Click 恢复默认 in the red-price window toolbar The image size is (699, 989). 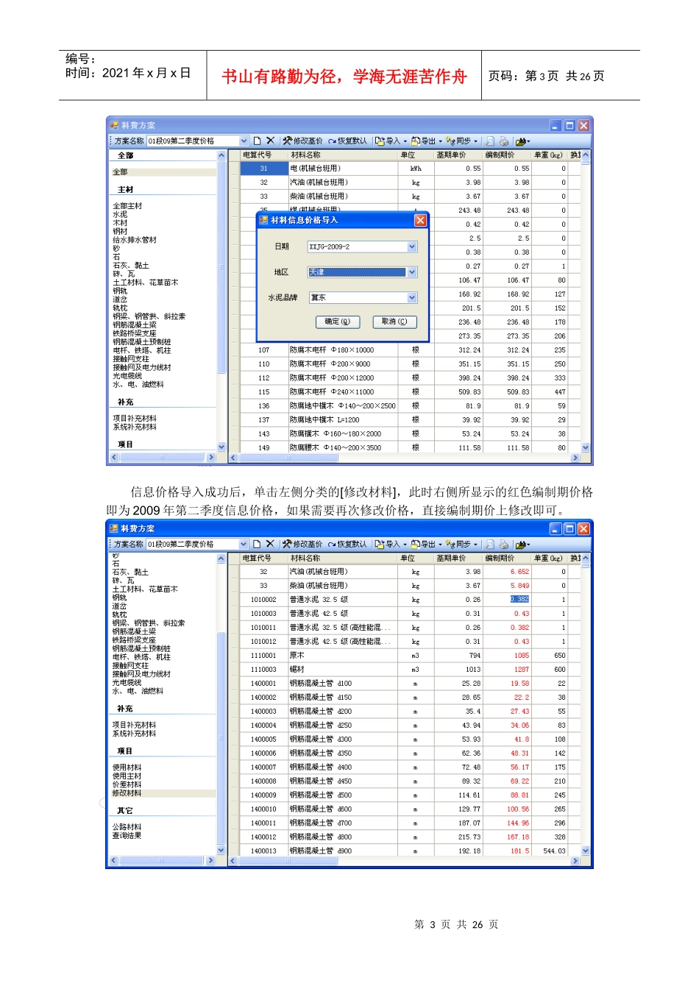click(347, 544)
